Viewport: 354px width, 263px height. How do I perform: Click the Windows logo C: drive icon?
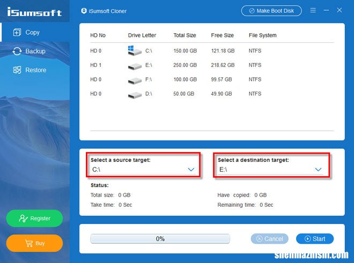pyautogui.click(x=134, y=51)
